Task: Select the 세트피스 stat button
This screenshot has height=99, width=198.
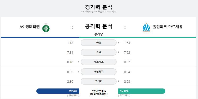Action: coord(98,62)
